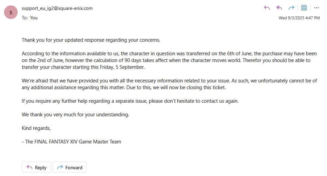Click the line "If you require any further help"
This screenshot has height=176, width=327.
[130, 101]
